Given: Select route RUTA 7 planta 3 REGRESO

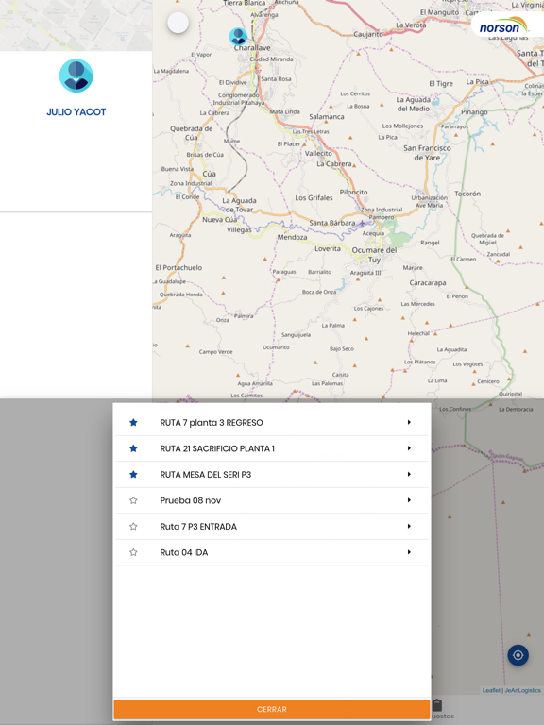Looking at the screenshot, I should pyautogui.click(x=272, y=422).
